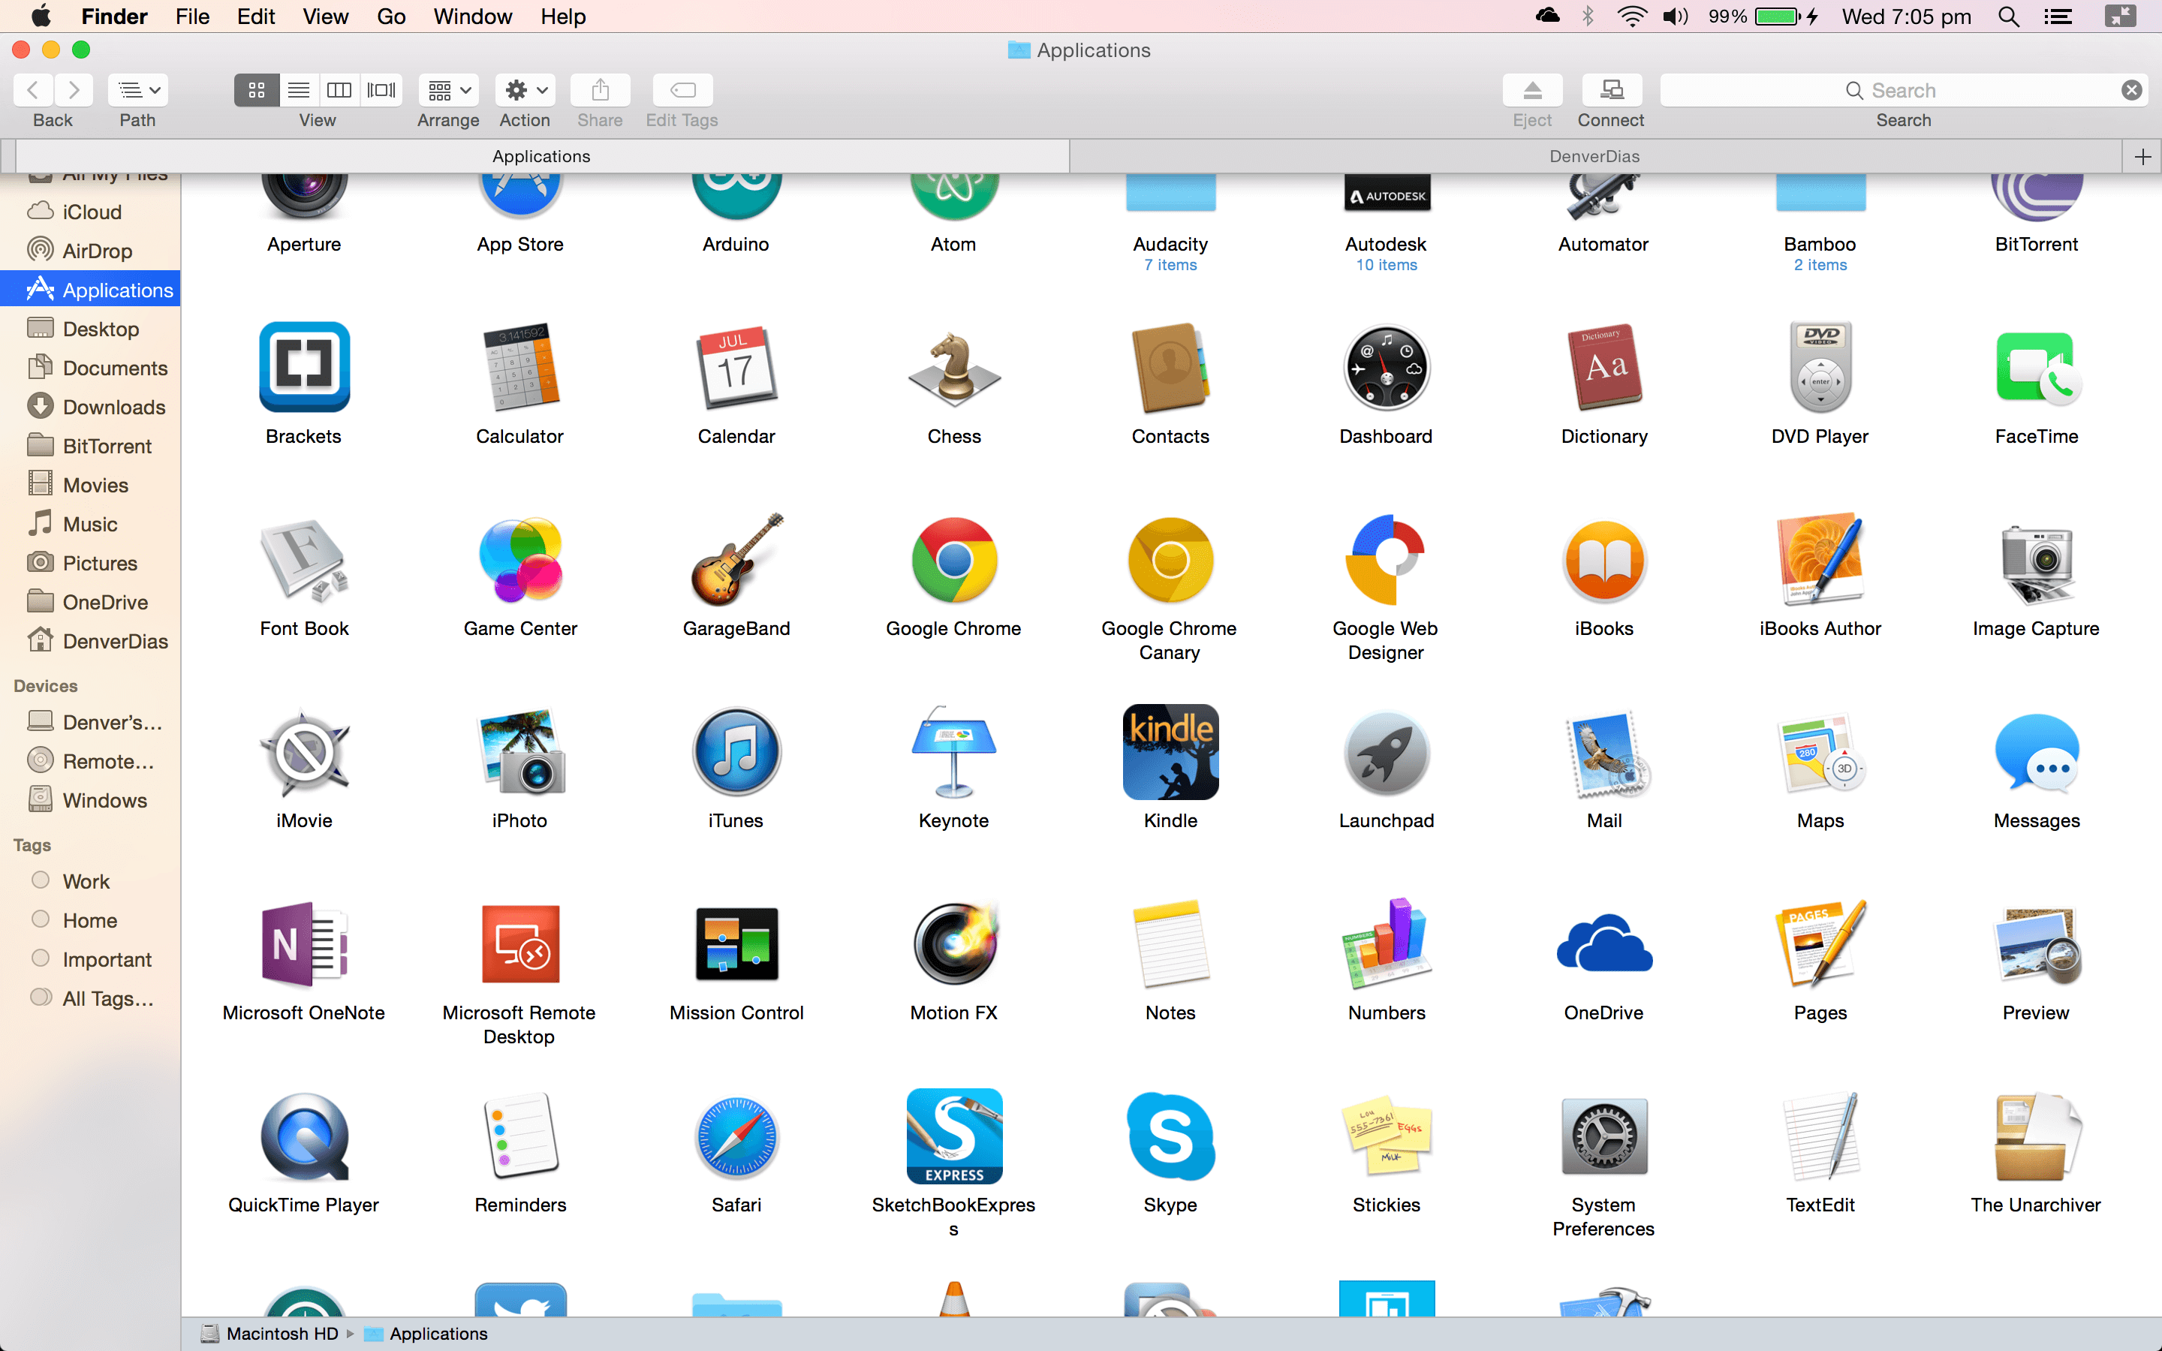This screenshot has width=2162, height=1351.
Task: Select the iMovie icon
Action: click(304, 752)
